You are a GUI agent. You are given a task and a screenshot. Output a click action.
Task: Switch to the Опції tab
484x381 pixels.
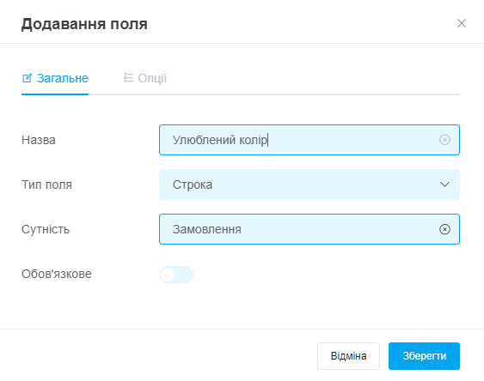(x=145, y=78)
